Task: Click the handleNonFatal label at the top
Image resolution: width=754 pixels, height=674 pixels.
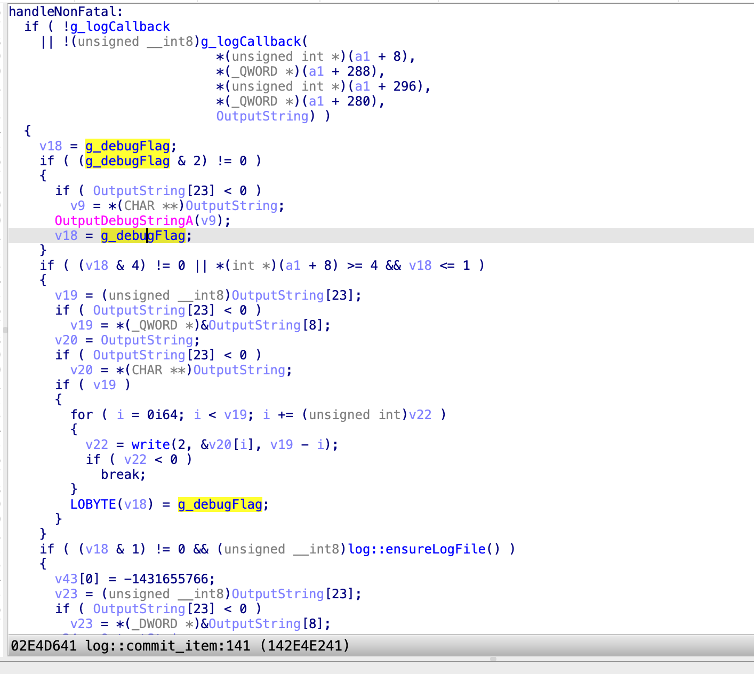Action: pyautogui.click(x=66, y=12)
